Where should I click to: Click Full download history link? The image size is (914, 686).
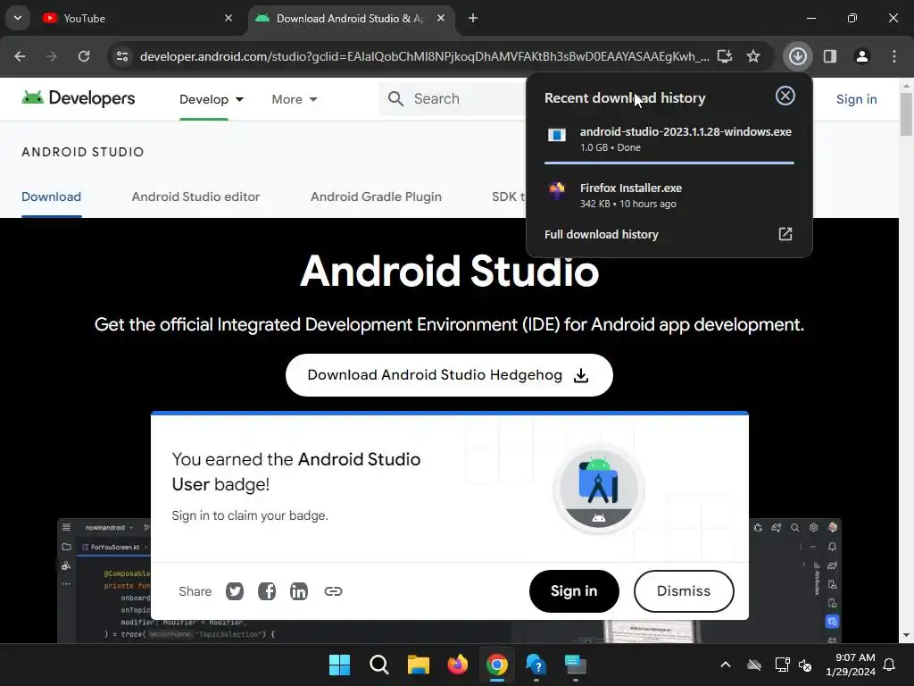coord(601,235)
